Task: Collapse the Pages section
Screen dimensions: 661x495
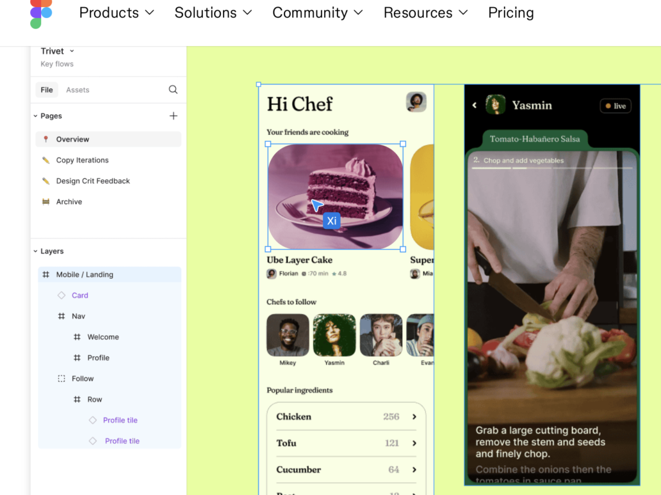Action: click(x=36, y=116)
